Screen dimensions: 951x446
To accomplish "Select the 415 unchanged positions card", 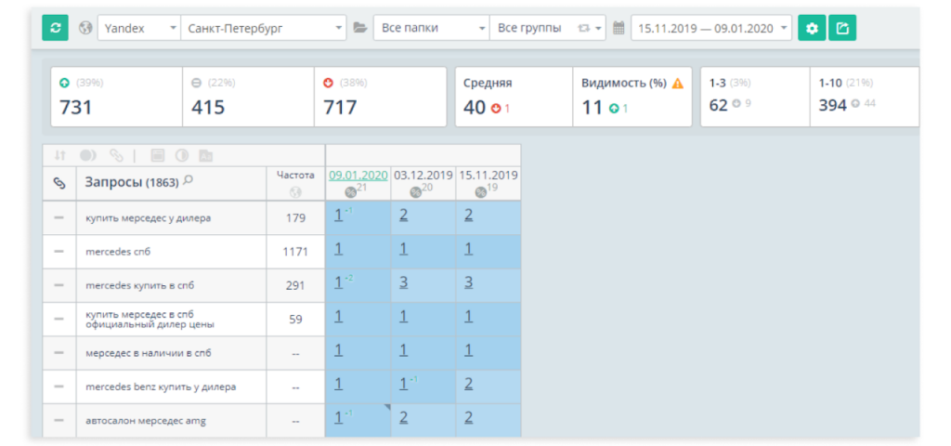I will point(248,97).
